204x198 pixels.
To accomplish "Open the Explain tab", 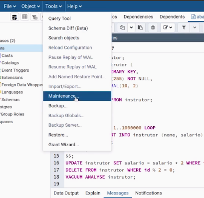I will [x=93, y=193].
